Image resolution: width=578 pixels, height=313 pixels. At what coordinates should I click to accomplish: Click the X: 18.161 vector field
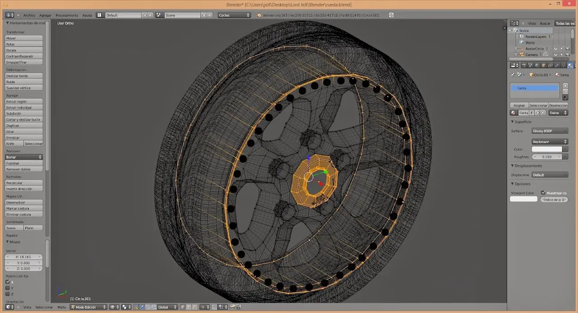(24, 257)
